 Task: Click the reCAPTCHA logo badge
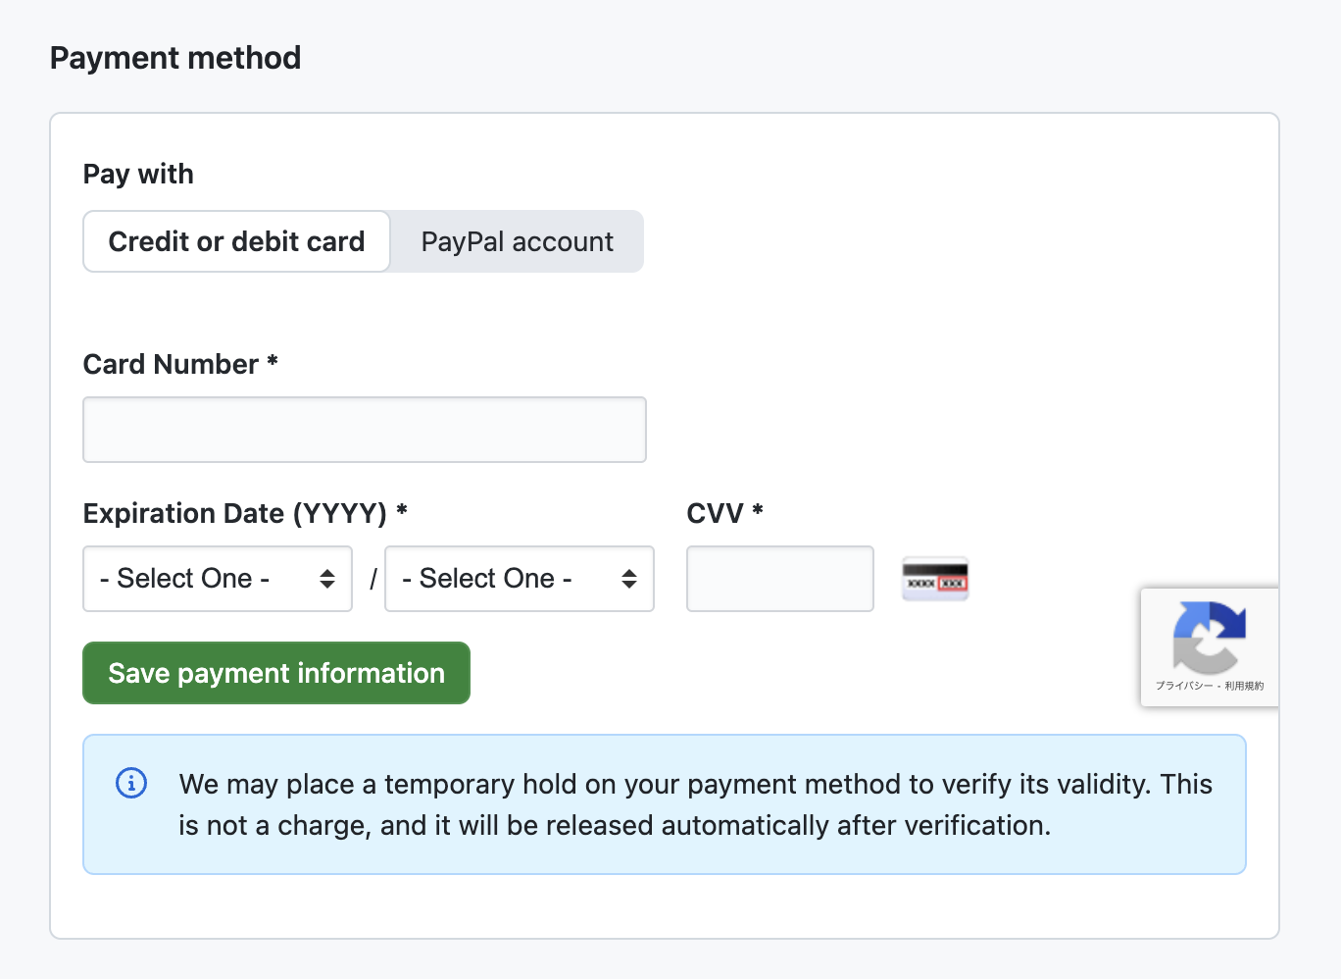[1209, 637]
